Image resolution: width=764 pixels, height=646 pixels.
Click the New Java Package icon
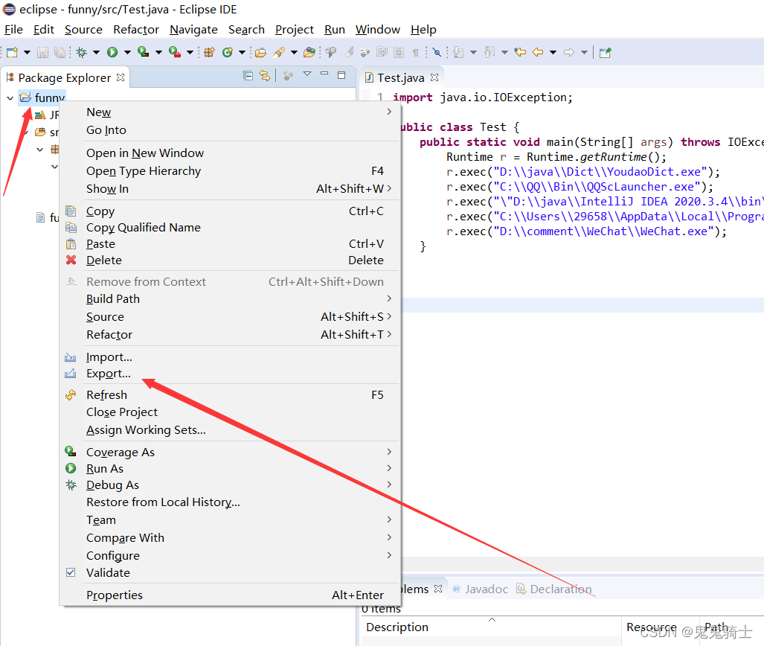click(x=210, y=52)
